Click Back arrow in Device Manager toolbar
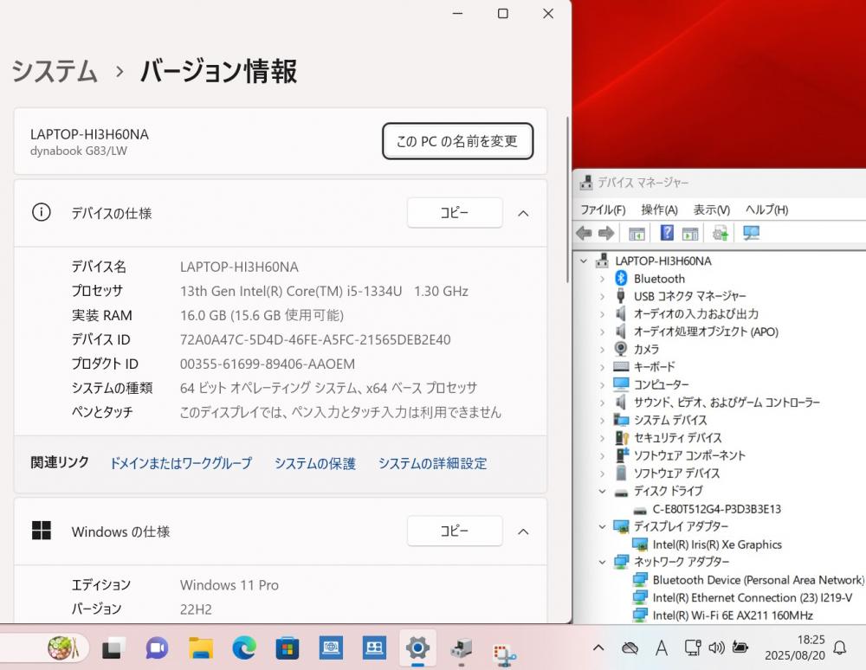Image resolution: width=866 pixels, height=670 pixels. [585, 234]
